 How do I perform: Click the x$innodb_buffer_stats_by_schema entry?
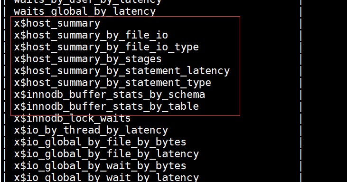[x=109, y=95]
